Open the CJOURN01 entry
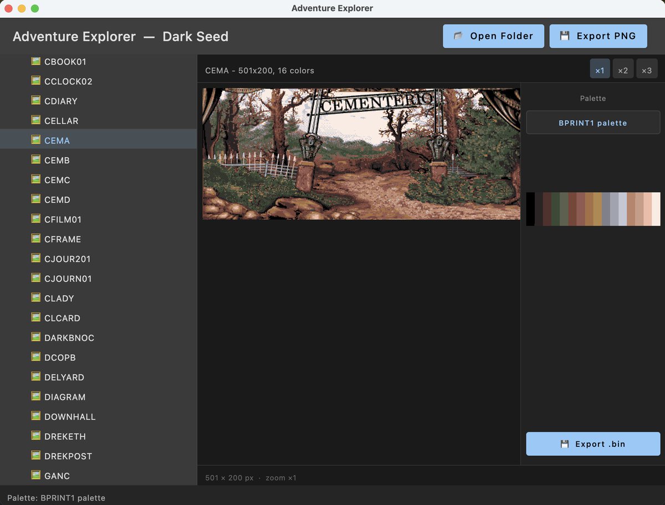This screenshot has height=505, width=665. coord(98,279)
